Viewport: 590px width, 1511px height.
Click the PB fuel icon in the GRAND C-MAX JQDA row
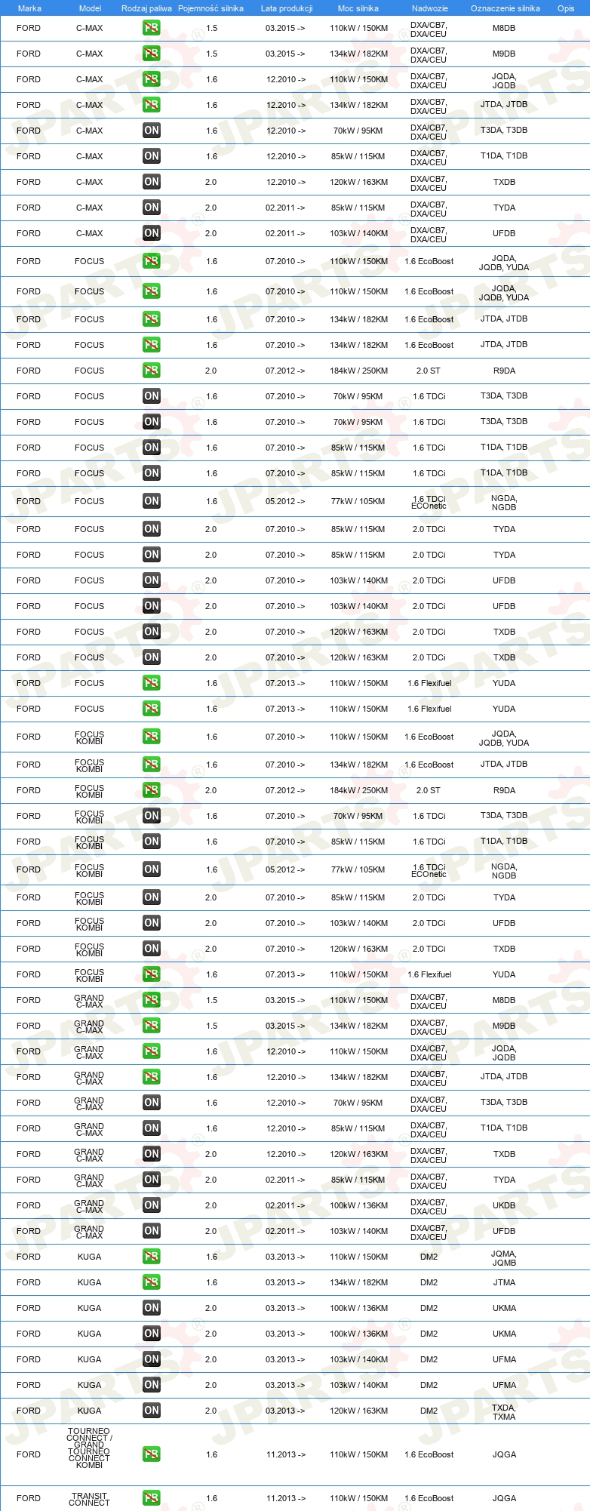tap(152, 1051)
